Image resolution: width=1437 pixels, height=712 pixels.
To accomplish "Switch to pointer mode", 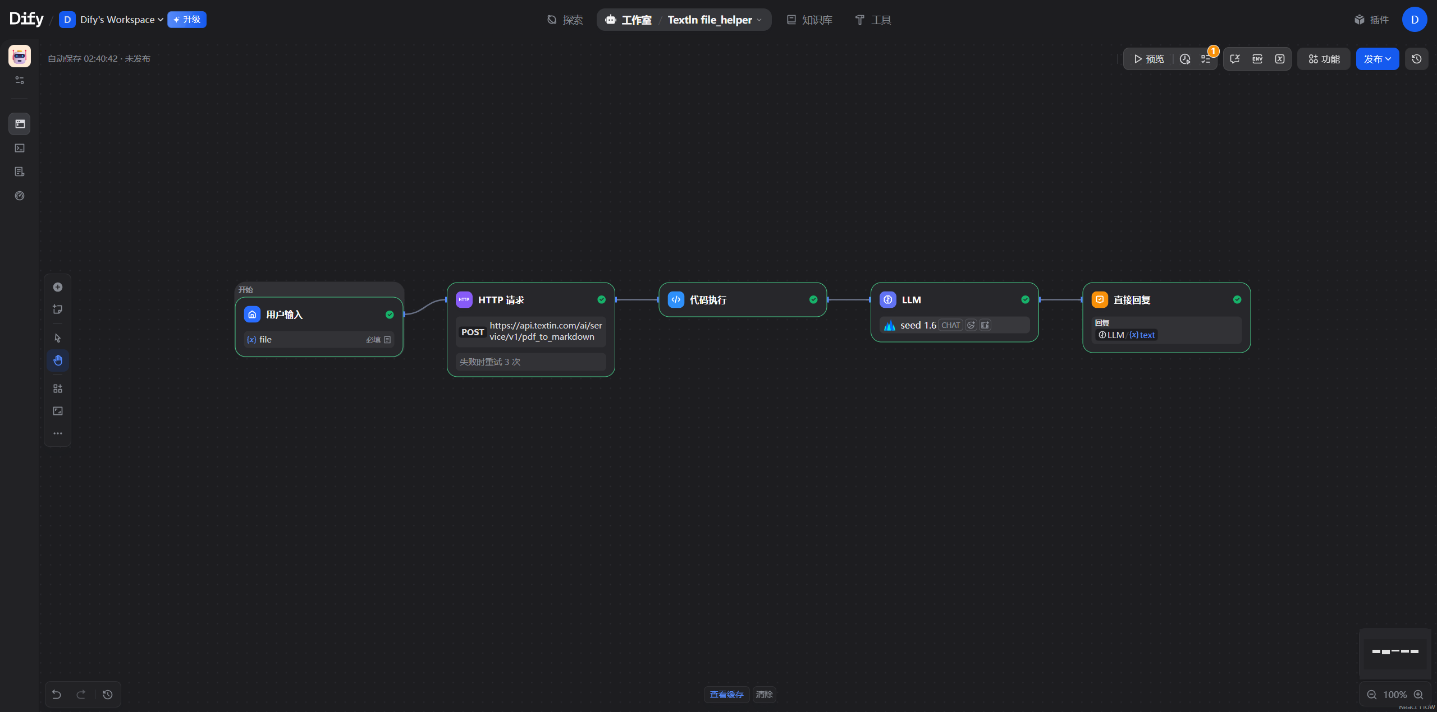I will point(58,338).
